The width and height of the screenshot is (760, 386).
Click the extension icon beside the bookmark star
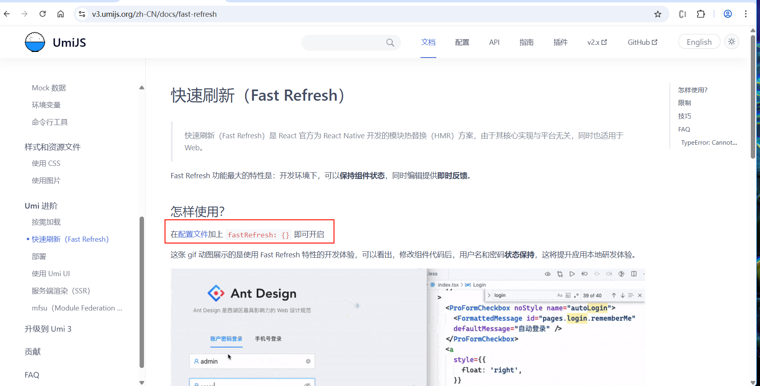click(683, 14)
